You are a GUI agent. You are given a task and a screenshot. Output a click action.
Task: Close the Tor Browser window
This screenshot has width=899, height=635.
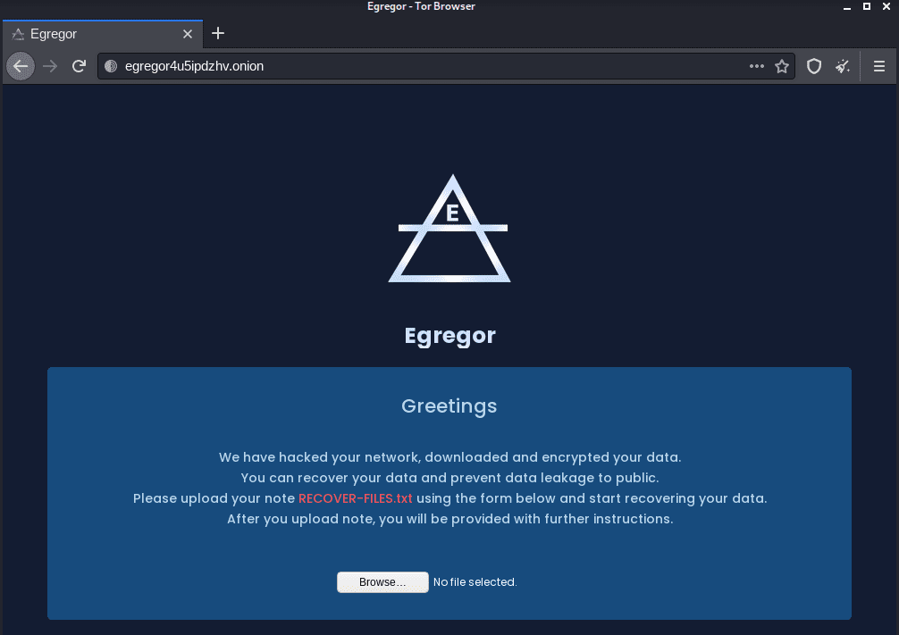point(886,6)
